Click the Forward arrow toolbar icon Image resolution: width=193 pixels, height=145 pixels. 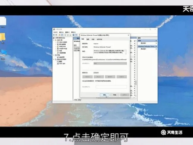(56, 35)
